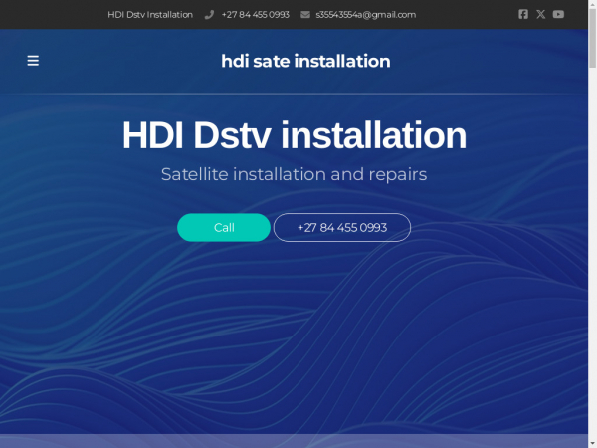Open the YouTube social link
This screenshot has width=597, height=448.
click(558, 15)
